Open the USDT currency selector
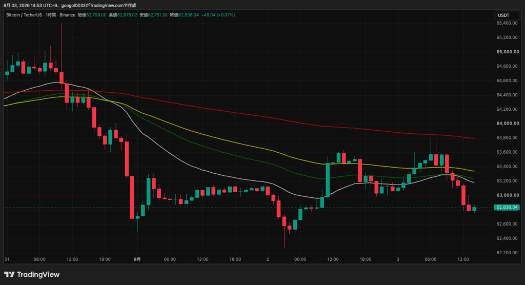The image size is (525, 285). [x=507, y=15]
